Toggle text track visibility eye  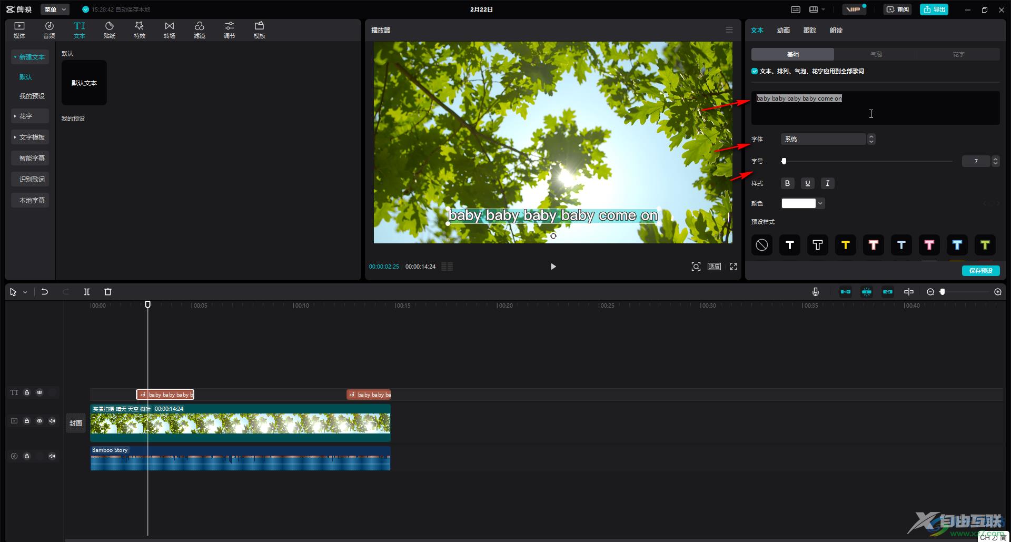pos(39,392)
